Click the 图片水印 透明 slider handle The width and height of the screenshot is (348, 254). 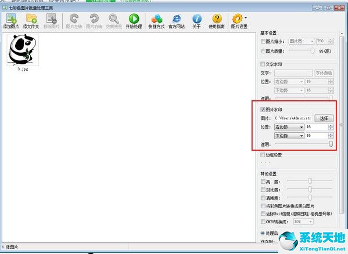[x=331, y=144]
